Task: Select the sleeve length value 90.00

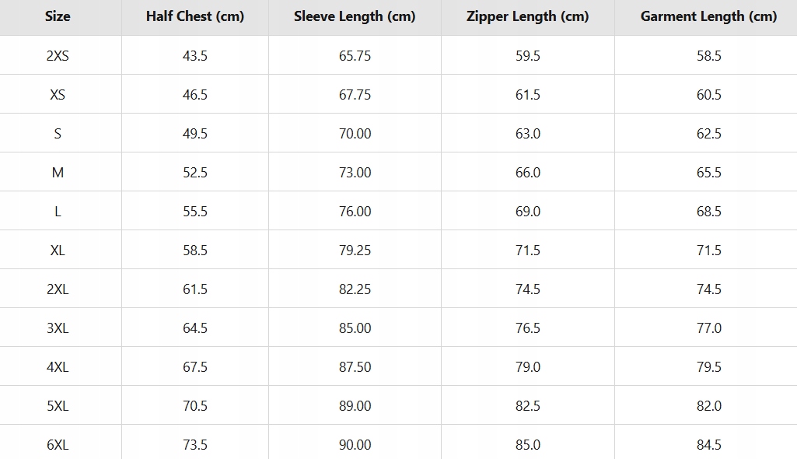Action: [355, 445]
